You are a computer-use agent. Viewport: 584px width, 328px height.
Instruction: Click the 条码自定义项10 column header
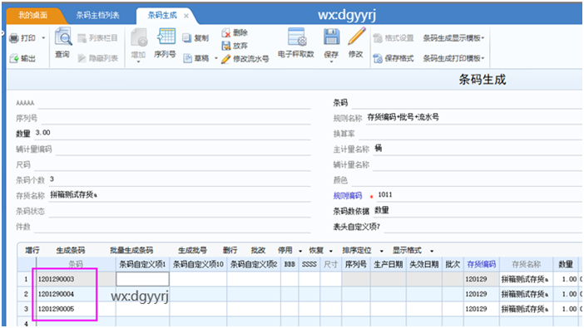[198, 264]
